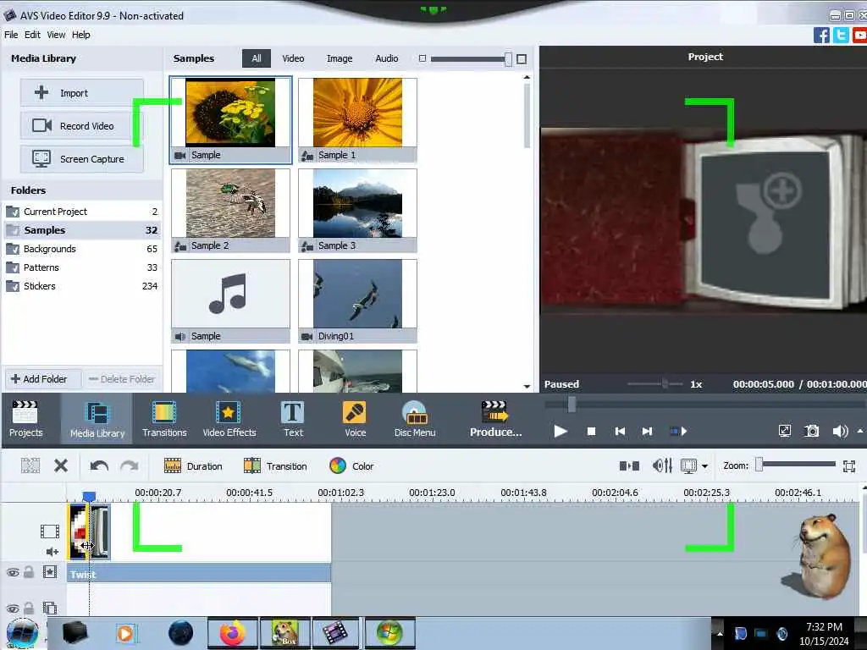The image size is (867, 650).
Task: Lock the video overlay track
Action: [29, 608]
